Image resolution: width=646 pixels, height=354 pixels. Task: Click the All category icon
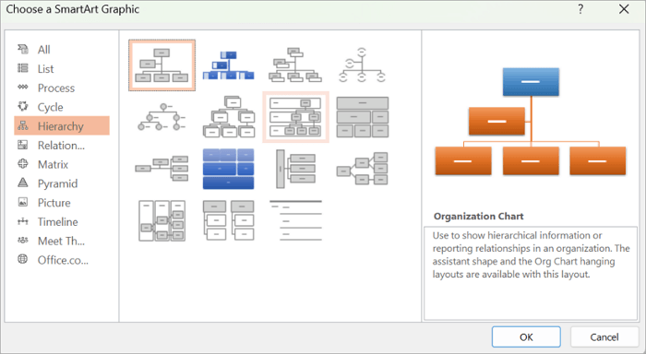[23, 49]
